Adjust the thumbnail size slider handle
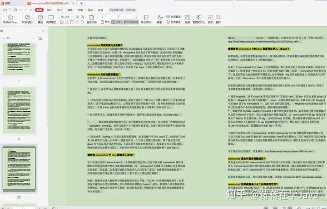The height and width of the screenshot is (209, 327). (x=8, y=38)
